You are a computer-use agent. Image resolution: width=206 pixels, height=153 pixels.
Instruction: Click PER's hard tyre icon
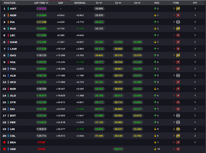178,122
